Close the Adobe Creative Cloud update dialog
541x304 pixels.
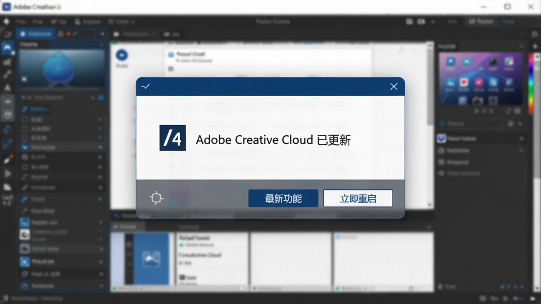394,87
